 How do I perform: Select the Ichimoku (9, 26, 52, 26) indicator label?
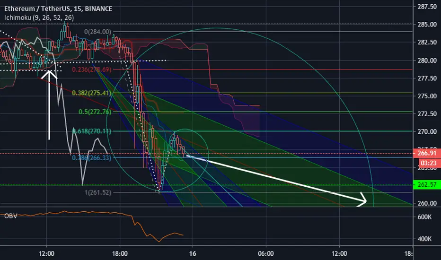(x=39, y=17)
